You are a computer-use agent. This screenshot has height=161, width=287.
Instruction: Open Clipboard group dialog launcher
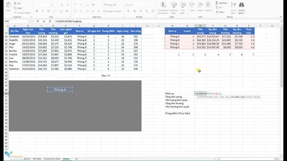coord(31,17)
